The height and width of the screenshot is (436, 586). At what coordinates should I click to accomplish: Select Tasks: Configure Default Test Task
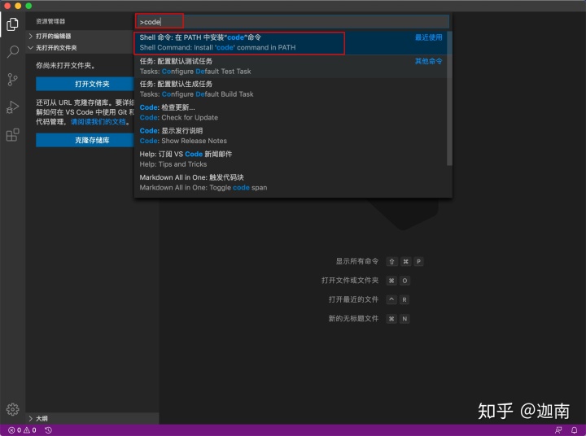[291, 66]
